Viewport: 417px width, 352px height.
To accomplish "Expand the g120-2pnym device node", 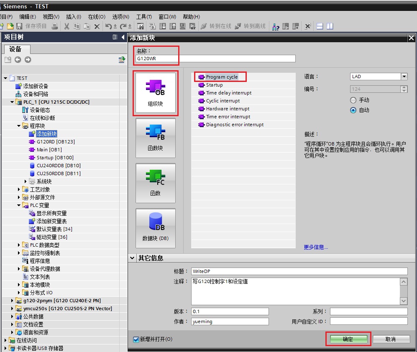I will [x=12, y=301].
